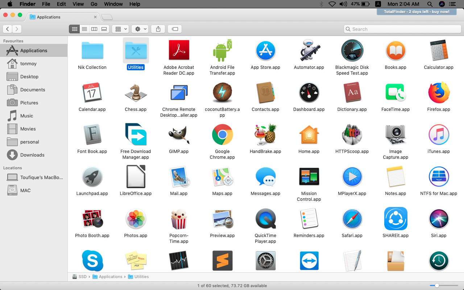Switch to gallery view mode
This screenshot has width=464, height=290.
coord(104,29)
